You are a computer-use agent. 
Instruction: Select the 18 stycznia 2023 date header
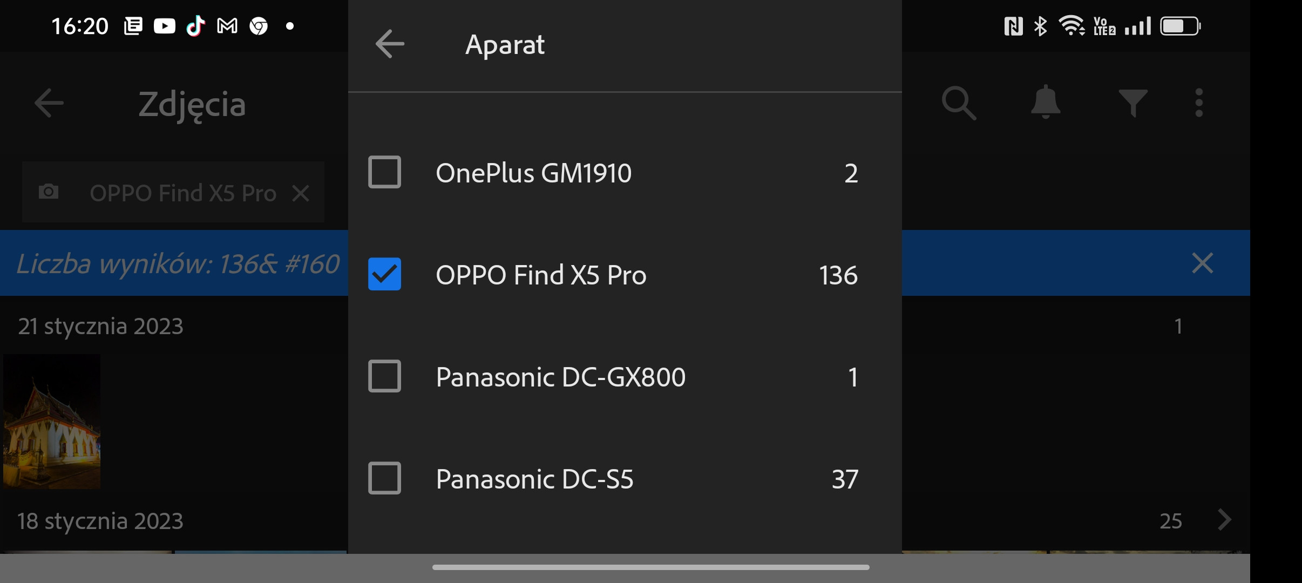[x=101, y=521]
